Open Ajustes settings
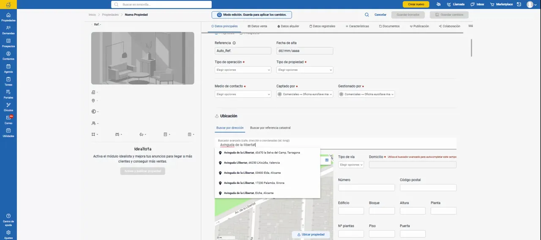Image resolution: width=541 pixels, height=240 pixels. coord(8,235)
